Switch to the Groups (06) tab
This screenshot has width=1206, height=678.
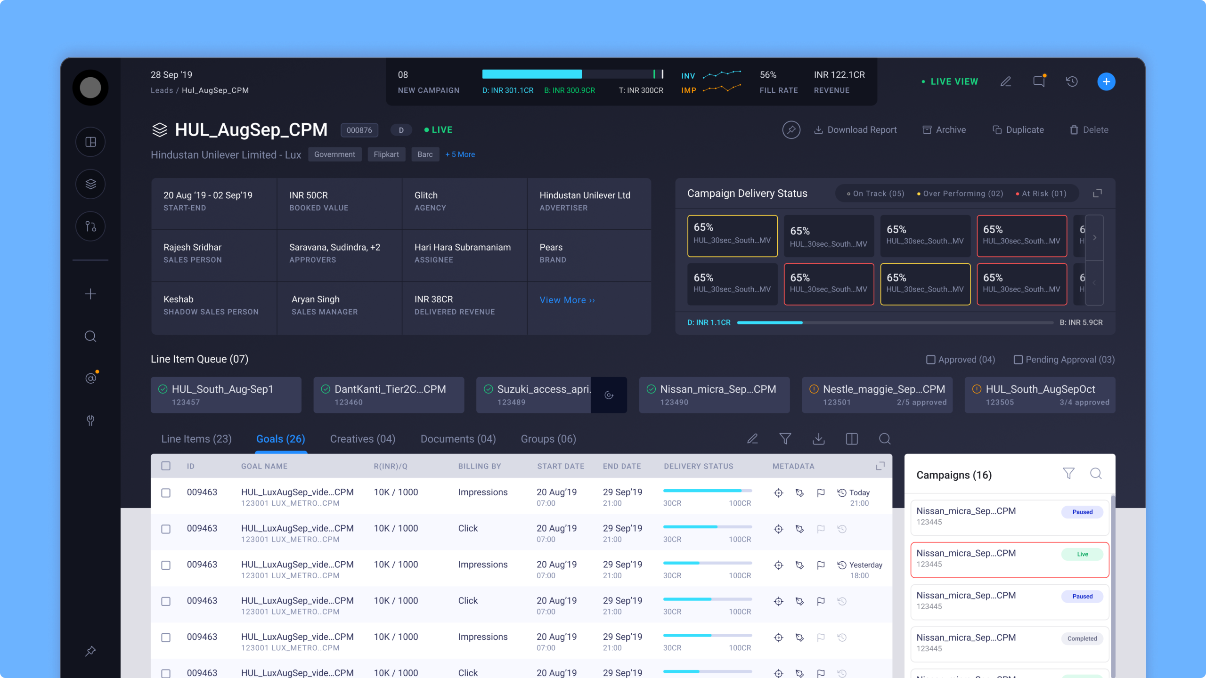coord(548,439)
